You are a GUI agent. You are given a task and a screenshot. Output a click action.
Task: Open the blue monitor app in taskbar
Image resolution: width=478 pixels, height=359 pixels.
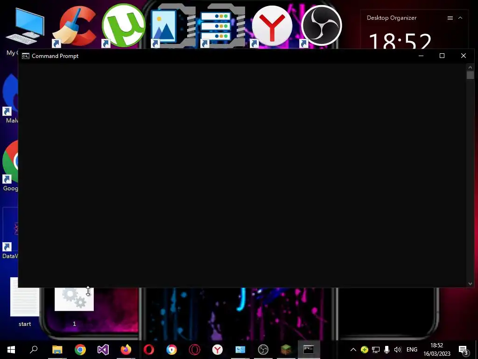click(240, 350)
